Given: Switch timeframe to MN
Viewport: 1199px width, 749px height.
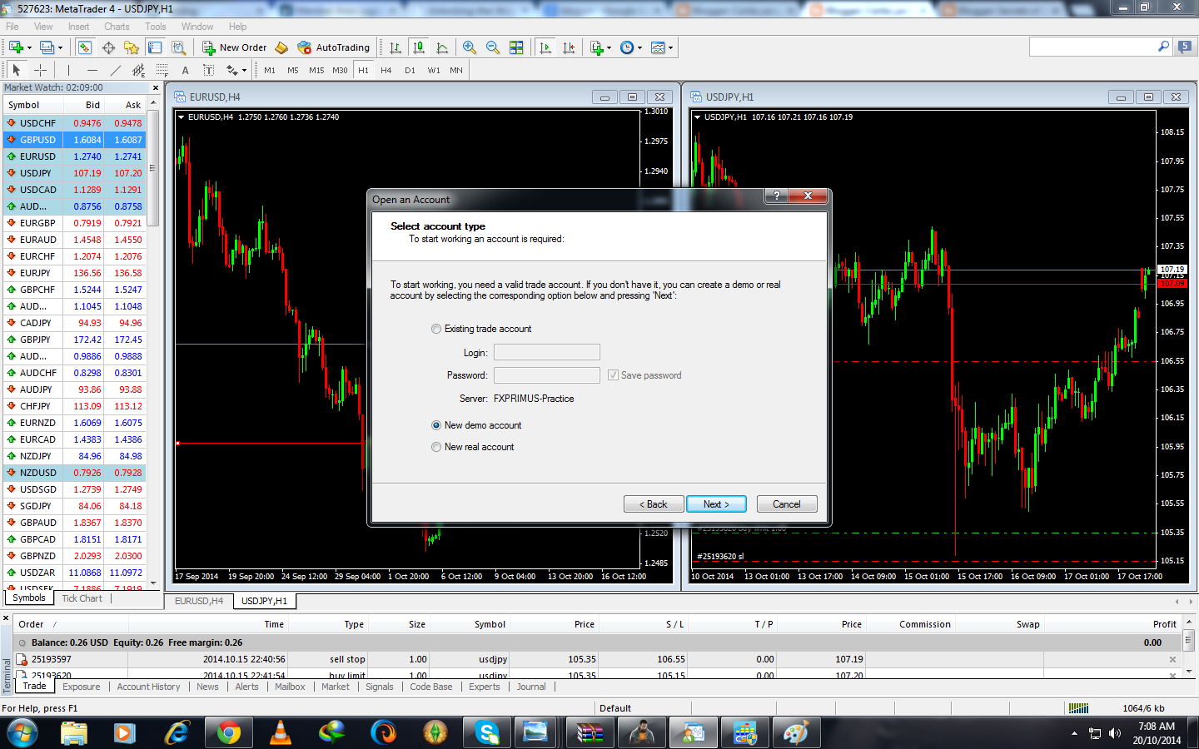Looking at the screenshot, I should pos(456,70).
